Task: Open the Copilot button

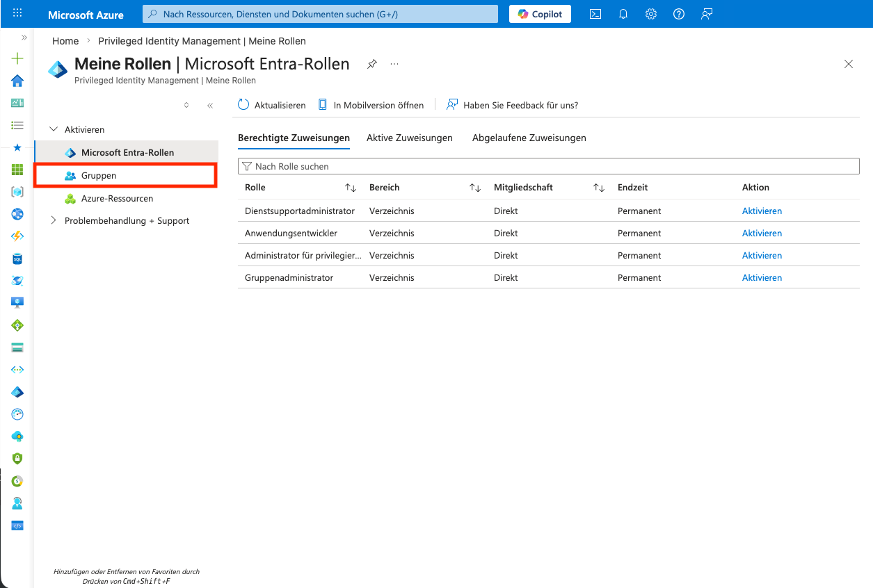Action: point(540,14)
